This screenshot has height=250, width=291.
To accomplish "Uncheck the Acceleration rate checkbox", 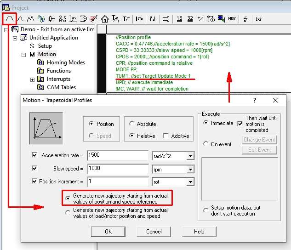I will (x=34, y=155).
